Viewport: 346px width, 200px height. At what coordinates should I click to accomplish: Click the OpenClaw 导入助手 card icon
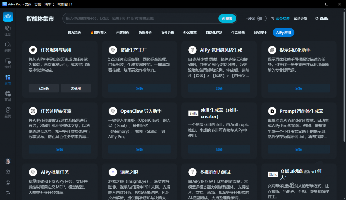(x=113, y=111)
